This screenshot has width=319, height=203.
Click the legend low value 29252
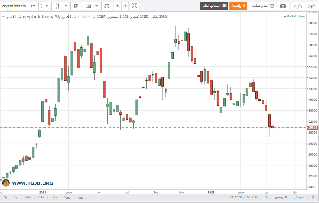[x=144, y=17]
